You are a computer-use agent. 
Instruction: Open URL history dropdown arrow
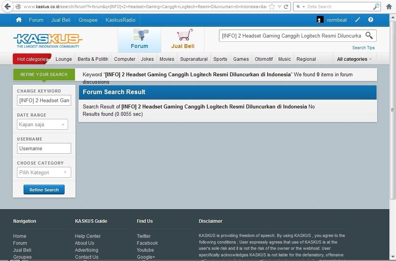[x=279, y=7]
